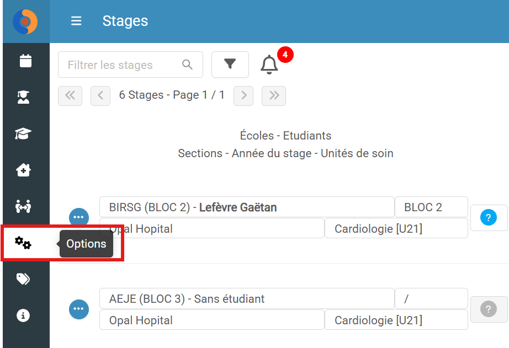Toggle the hamburger navigation menu
509x348 pixels.
point(76,21)
